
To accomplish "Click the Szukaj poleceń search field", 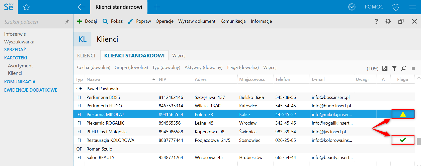I will coord(33,22).
